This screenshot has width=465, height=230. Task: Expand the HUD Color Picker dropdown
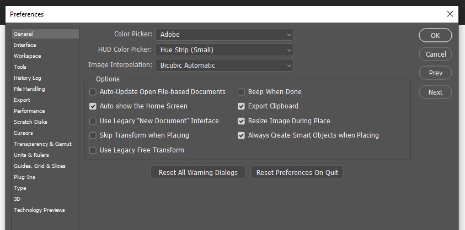[x=224, y=50]
